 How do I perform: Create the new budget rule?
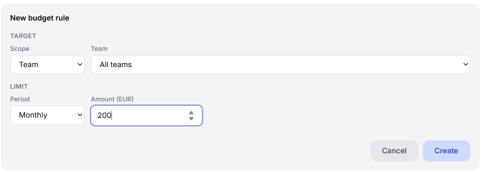[x=446, y=151]
